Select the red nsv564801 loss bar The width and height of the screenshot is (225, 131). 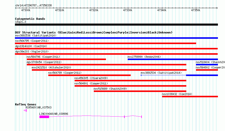click(x=130, y=86)
